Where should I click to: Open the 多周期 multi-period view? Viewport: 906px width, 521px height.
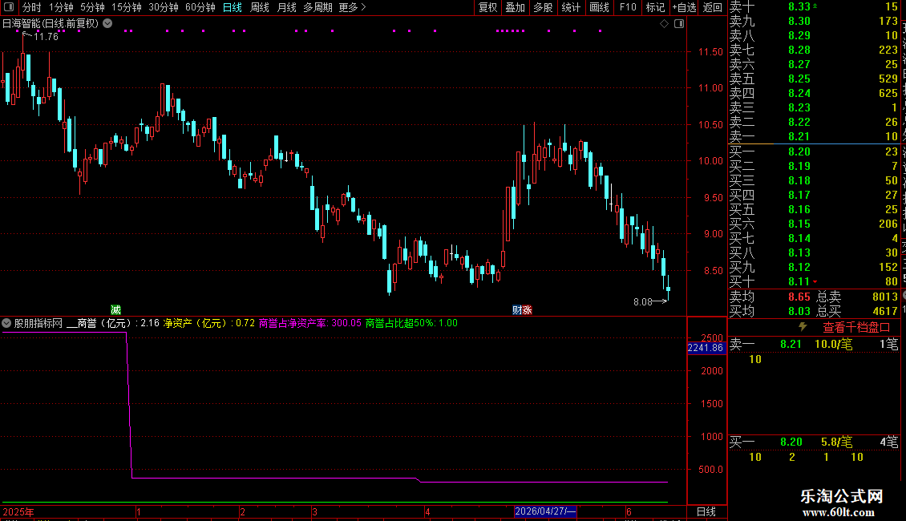(x=318, y=7)
